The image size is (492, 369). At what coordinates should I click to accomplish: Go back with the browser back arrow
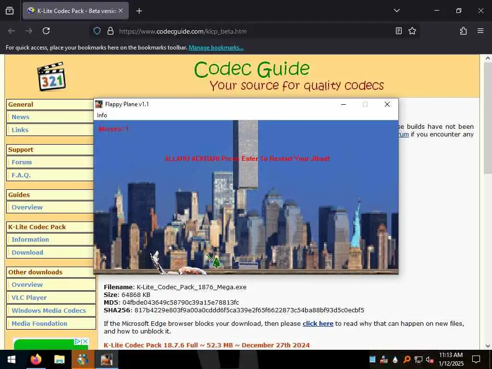click(12, 31)
